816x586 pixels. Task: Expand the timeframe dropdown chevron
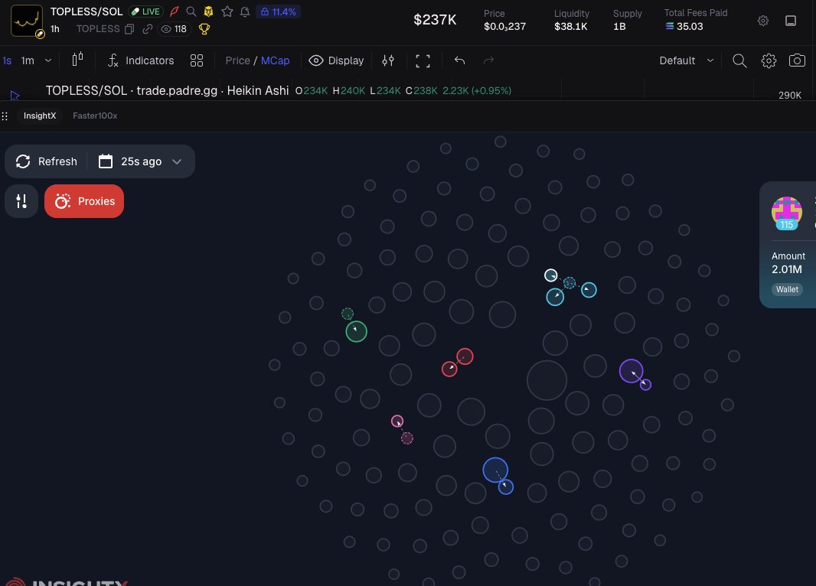coord(48,61)
